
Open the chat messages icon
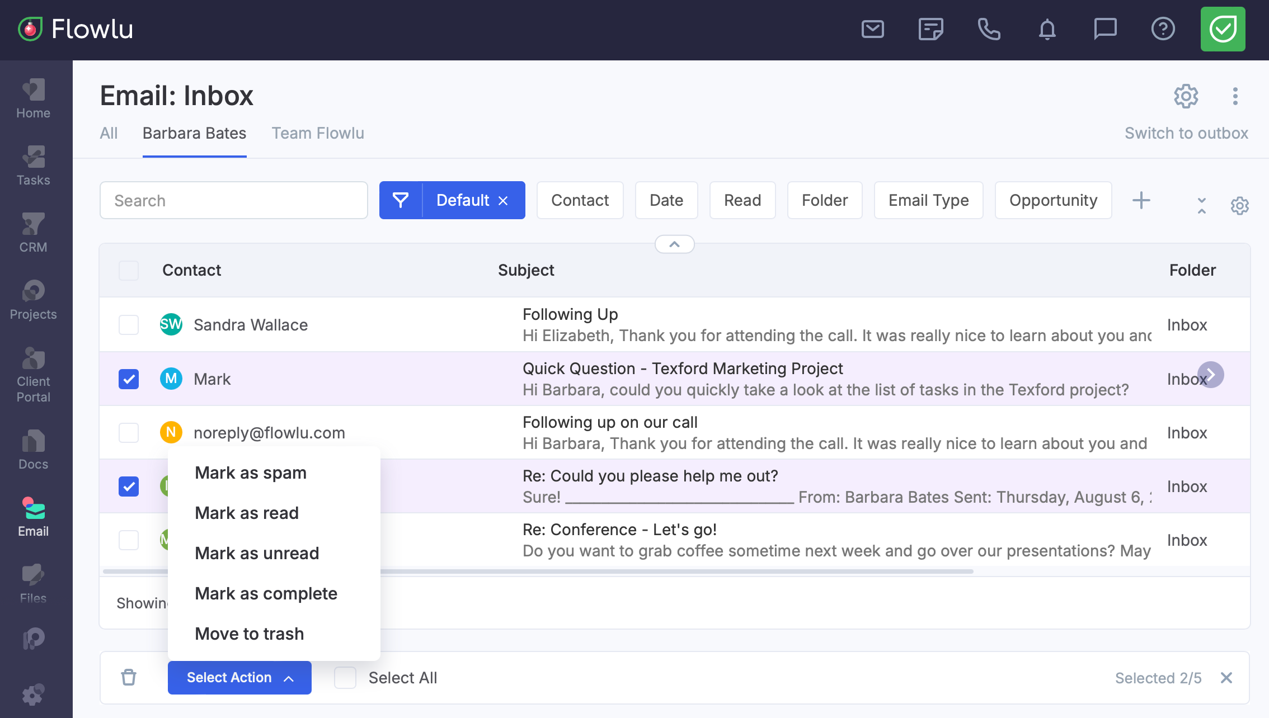click(x=1105, y=29)
